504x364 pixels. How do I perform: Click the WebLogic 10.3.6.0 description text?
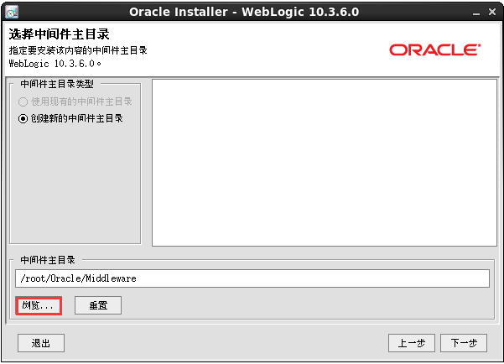(55, 64)
